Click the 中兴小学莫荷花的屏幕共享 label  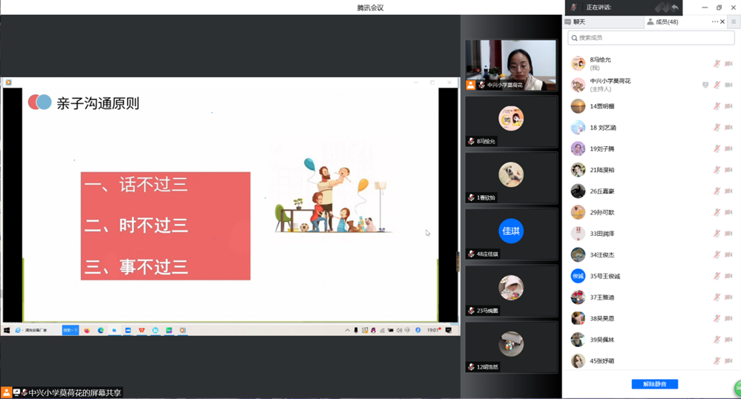click(75, 392)
